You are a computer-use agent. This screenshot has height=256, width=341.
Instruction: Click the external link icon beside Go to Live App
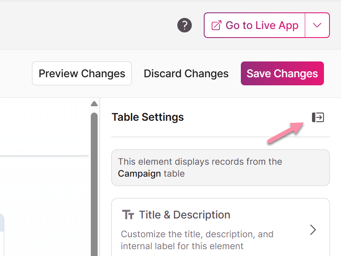[217, 26]
